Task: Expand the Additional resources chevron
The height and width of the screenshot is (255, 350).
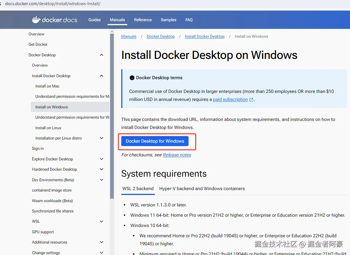Action: click(x=102, y=242)
